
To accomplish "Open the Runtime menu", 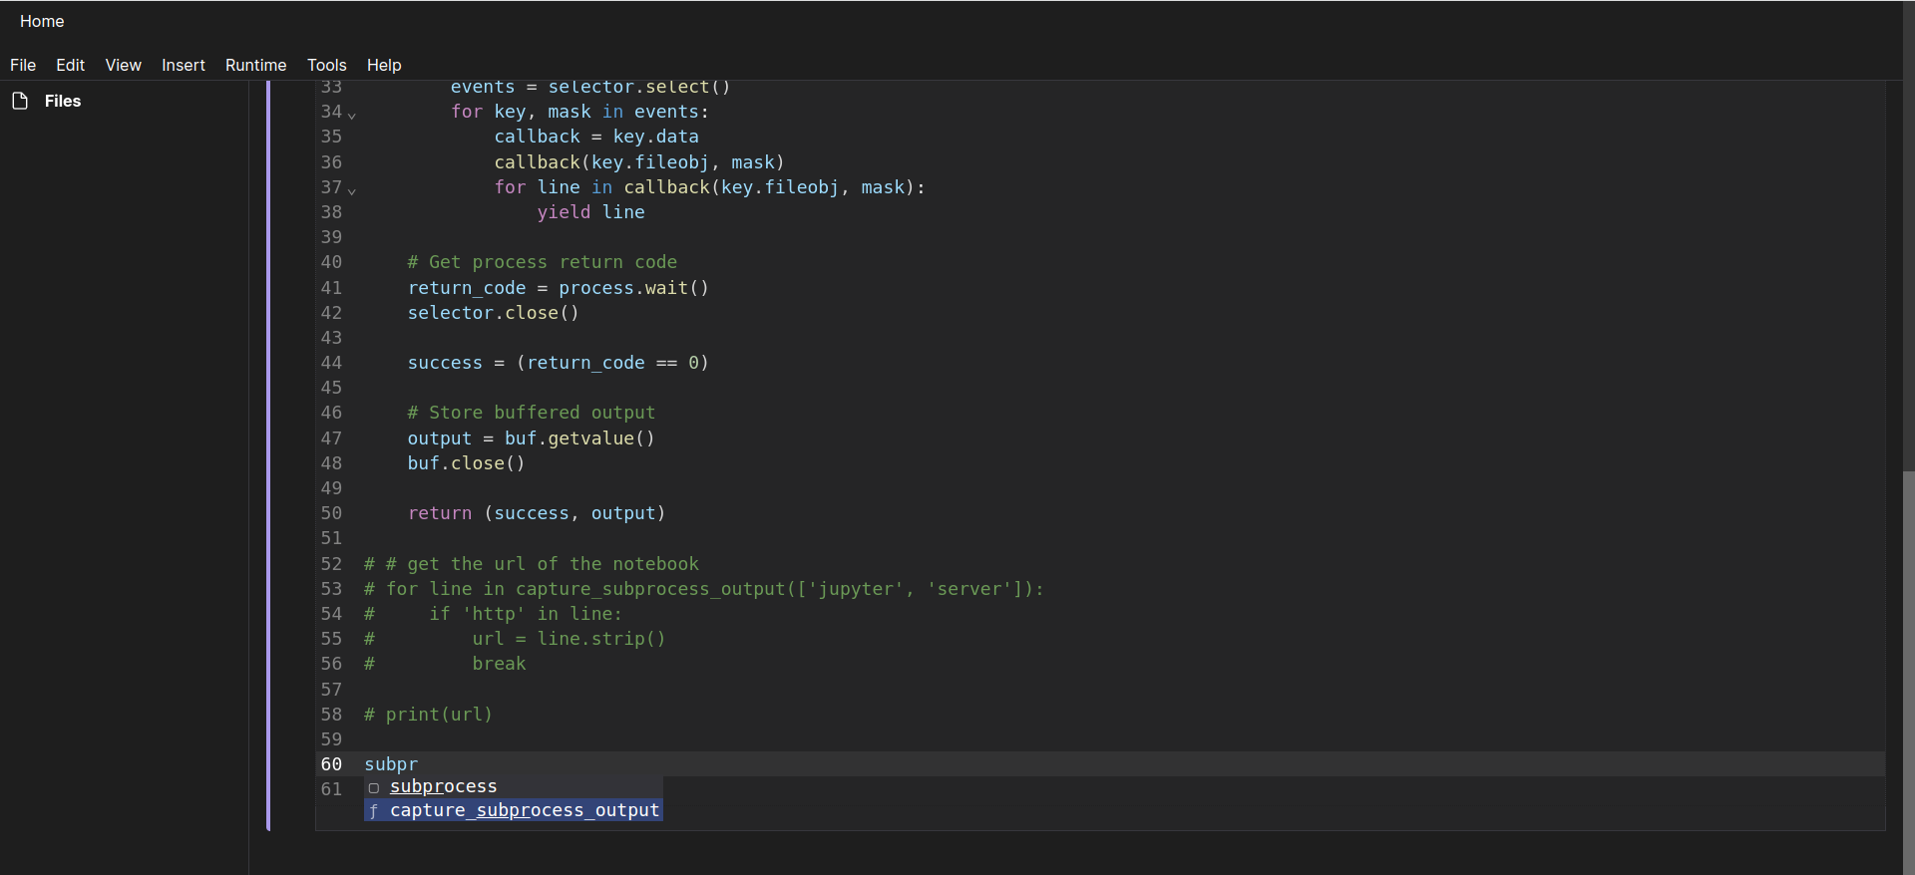I will pos(255,65).
